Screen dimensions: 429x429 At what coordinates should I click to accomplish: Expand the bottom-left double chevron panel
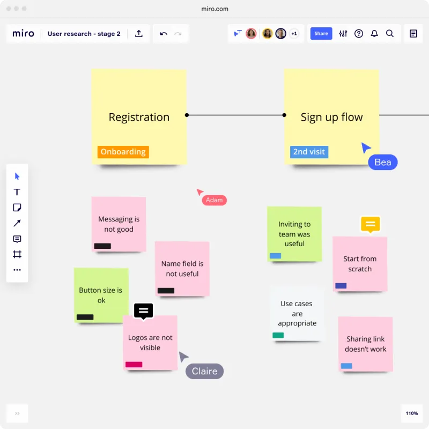coord(17,413)
